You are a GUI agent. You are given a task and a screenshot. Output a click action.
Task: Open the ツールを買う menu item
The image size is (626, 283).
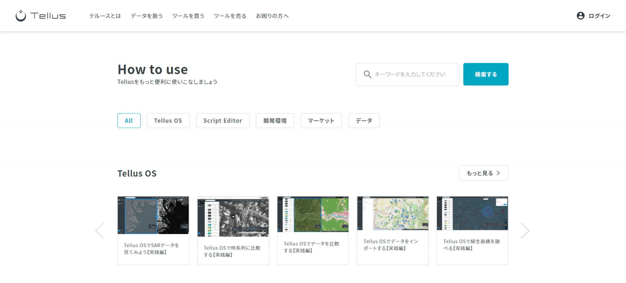(188, 16)
